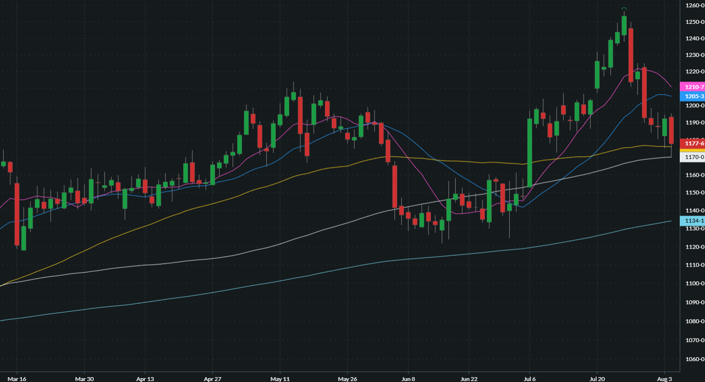The height and width of the screenshot is (382, 705).
Task: Select the 1150-0 level on the price axis
Action: [695, 193]
